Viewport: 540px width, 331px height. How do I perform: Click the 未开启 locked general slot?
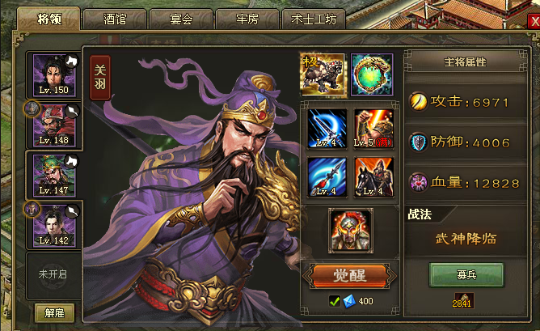coord(53,275)
